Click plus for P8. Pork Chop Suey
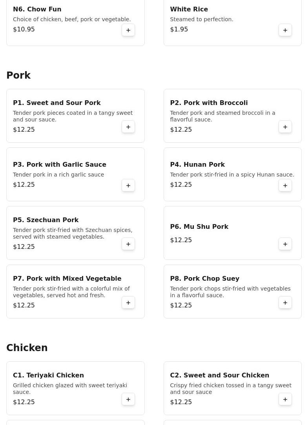Viewport: 308px width, 425px height. pyautogui.click(x=285, y=303)
